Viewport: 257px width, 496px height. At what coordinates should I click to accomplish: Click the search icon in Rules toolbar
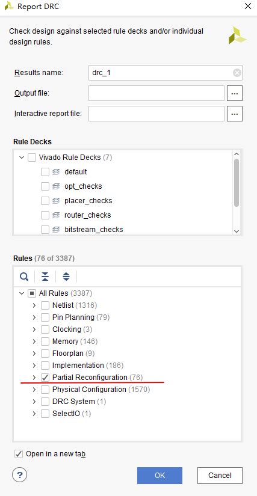(24, 277)
